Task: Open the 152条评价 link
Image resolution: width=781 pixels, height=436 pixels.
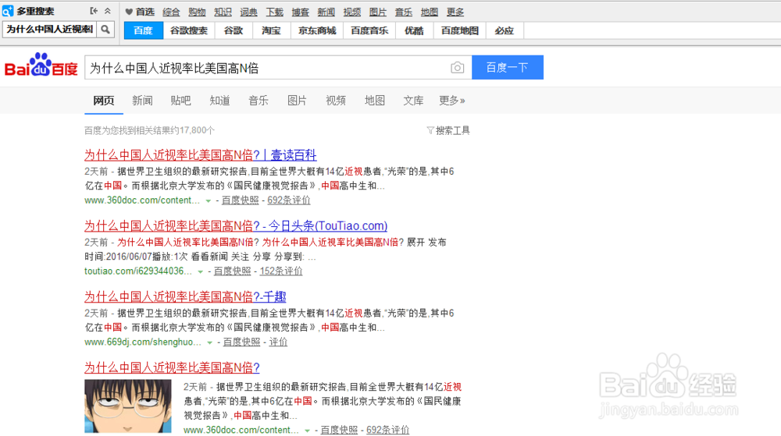Action: click(x=281, y=271)
